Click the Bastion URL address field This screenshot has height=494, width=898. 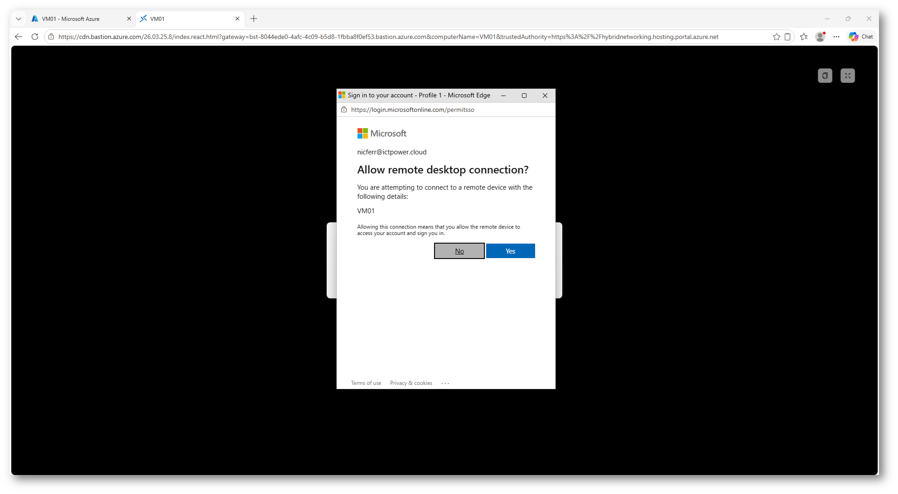click(x=388, y=37)
